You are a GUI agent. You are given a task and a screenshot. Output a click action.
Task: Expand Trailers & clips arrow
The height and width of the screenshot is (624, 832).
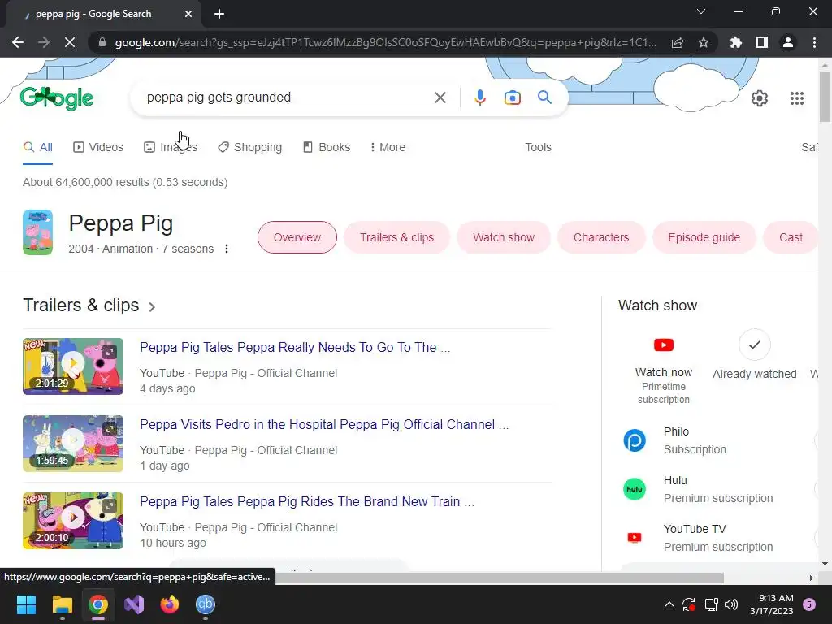click(x=152, y=306)
